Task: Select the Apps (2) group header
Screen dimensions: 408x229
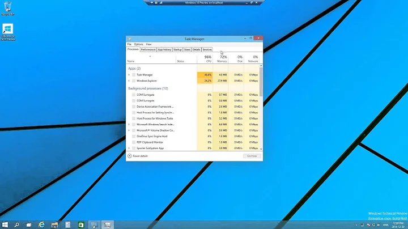Action: [134, 69]
